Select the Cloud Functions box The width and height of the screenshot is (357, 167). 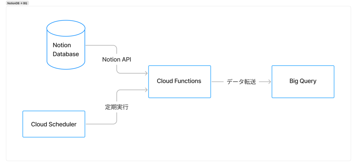pos(179,82)
